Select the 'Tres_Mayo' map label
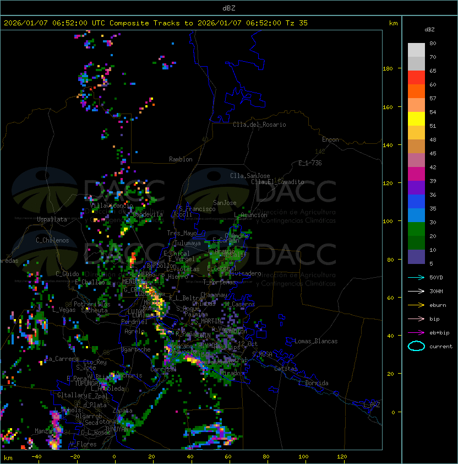The width and height of the screenshot is (458, 464). tap(182, 233)
